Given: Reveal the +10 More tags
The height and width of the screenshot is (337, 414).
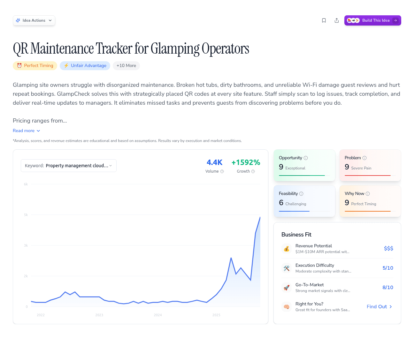Looking at the screenshot, I should point(126,65).
